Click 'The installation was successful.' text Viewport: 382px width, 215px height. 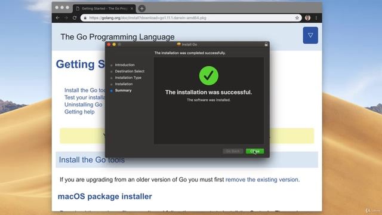208,92
